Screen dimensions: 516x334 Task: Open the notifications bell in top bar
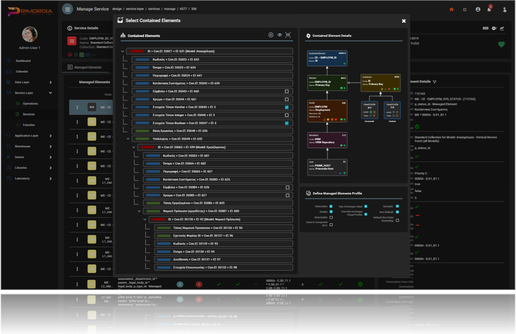[x=489, y=9]
